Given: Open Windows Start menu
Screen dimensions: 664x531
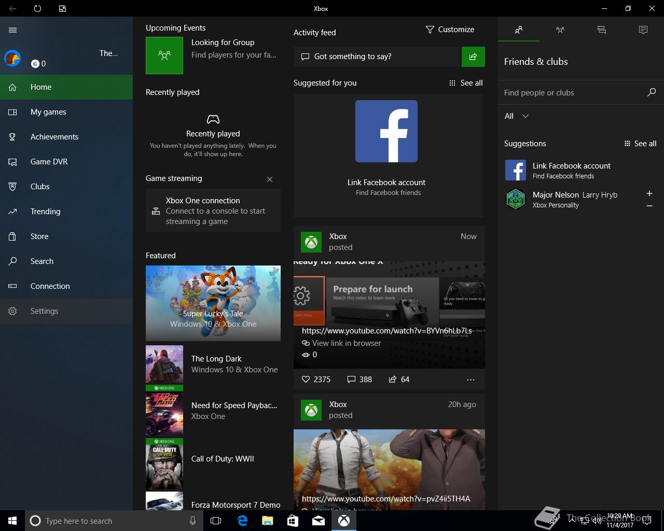Looking at the screenshot, I should tap(12, 521).
